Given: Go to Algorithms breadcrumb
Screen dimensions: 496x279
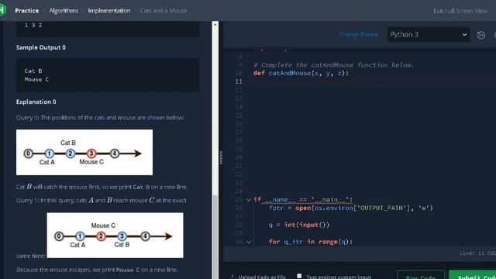Looking at the screenshot, I should [x=64, y=11].
